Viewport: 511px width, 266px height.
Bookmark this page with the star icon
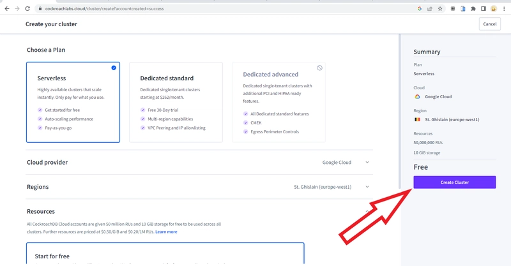point(440,9)
